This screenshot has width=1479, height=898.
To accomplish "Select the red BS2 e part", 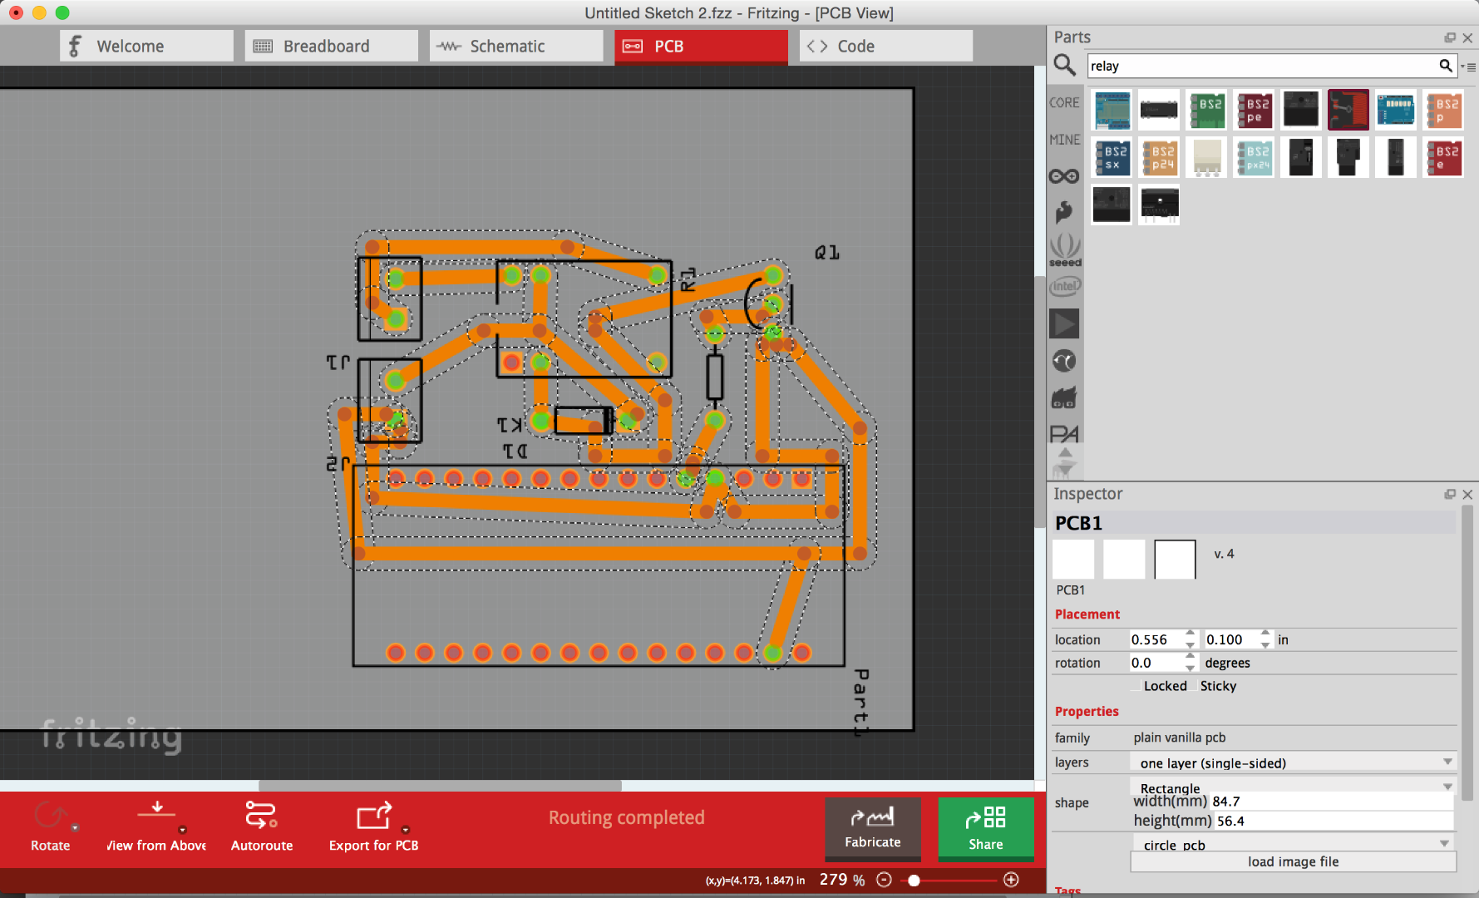I will 1443,157.
